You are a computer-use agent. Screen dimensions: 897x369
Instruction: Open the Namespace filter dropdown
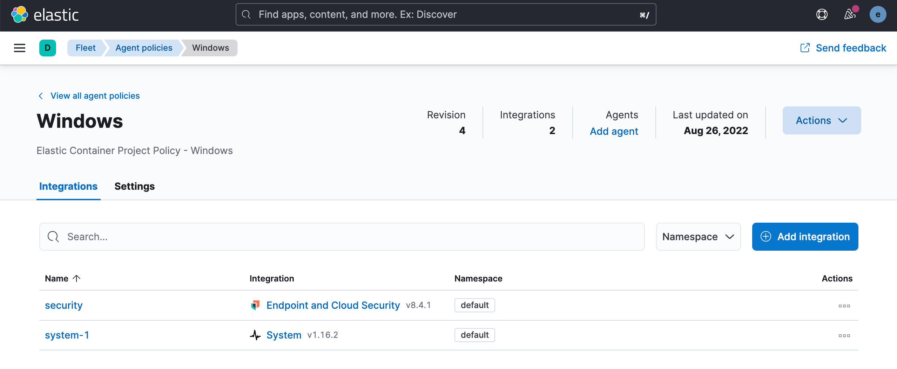698,237
